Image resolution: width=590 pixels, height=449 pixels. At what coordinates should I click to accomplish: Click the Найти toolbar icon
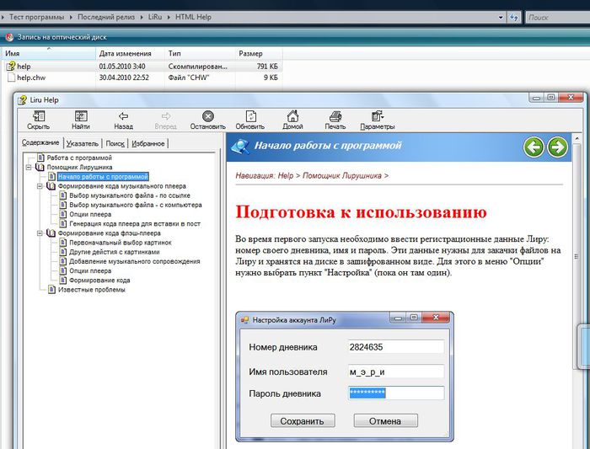(x=81, y=116)
